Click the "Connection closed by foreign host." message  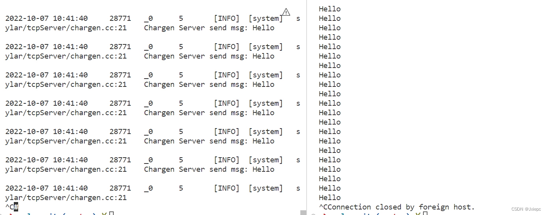point(401,207)
